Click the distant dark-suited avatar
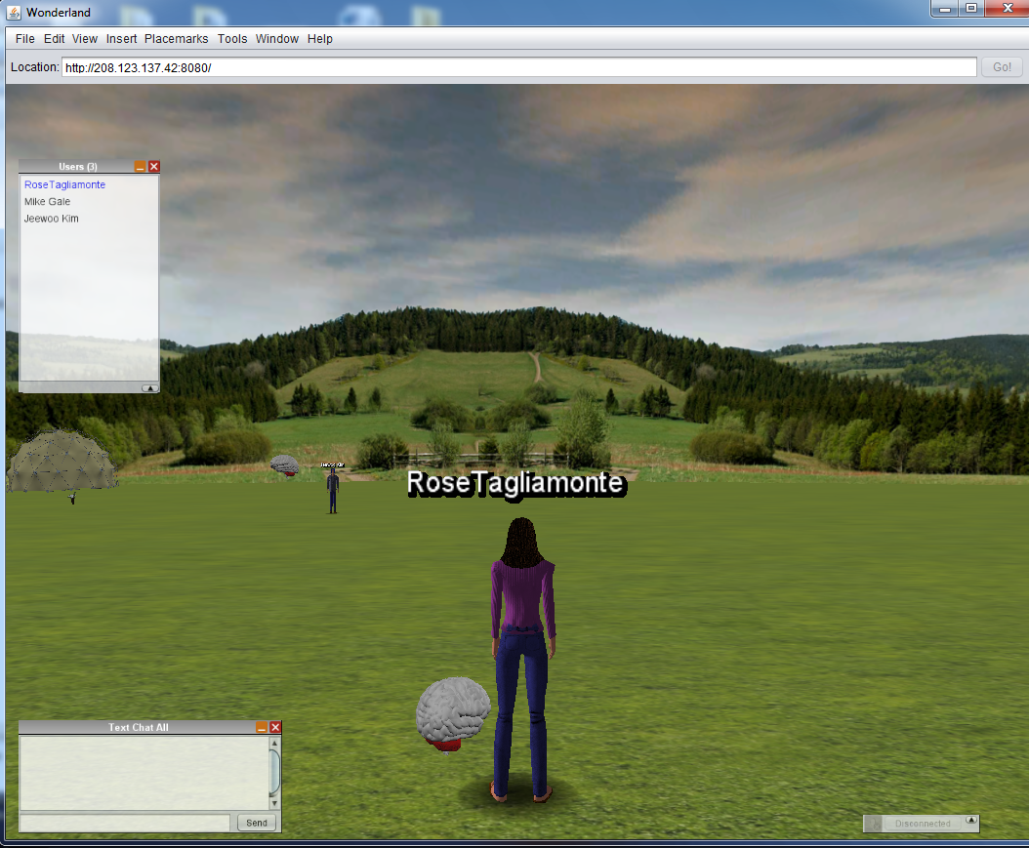Image resolution: width=1029 pixels, height=848 pixels. coord(333,490)
